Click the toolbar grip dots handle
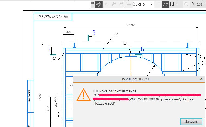The width and height of the screenshot is (206, 127). 93,3
